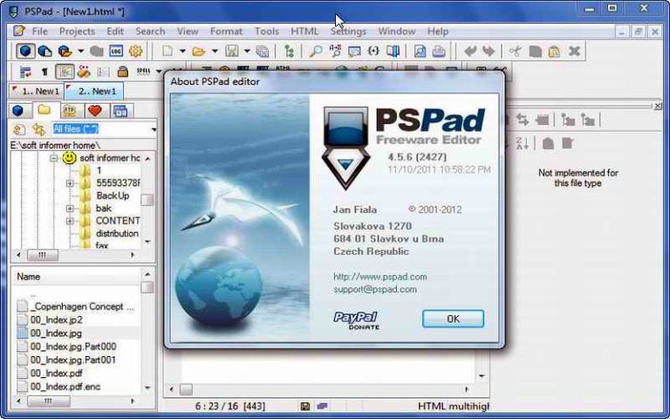The width and height of the screenshot is (670, 419).
Task: Click the Paste clipboard icon
Action: click(554, 52)
